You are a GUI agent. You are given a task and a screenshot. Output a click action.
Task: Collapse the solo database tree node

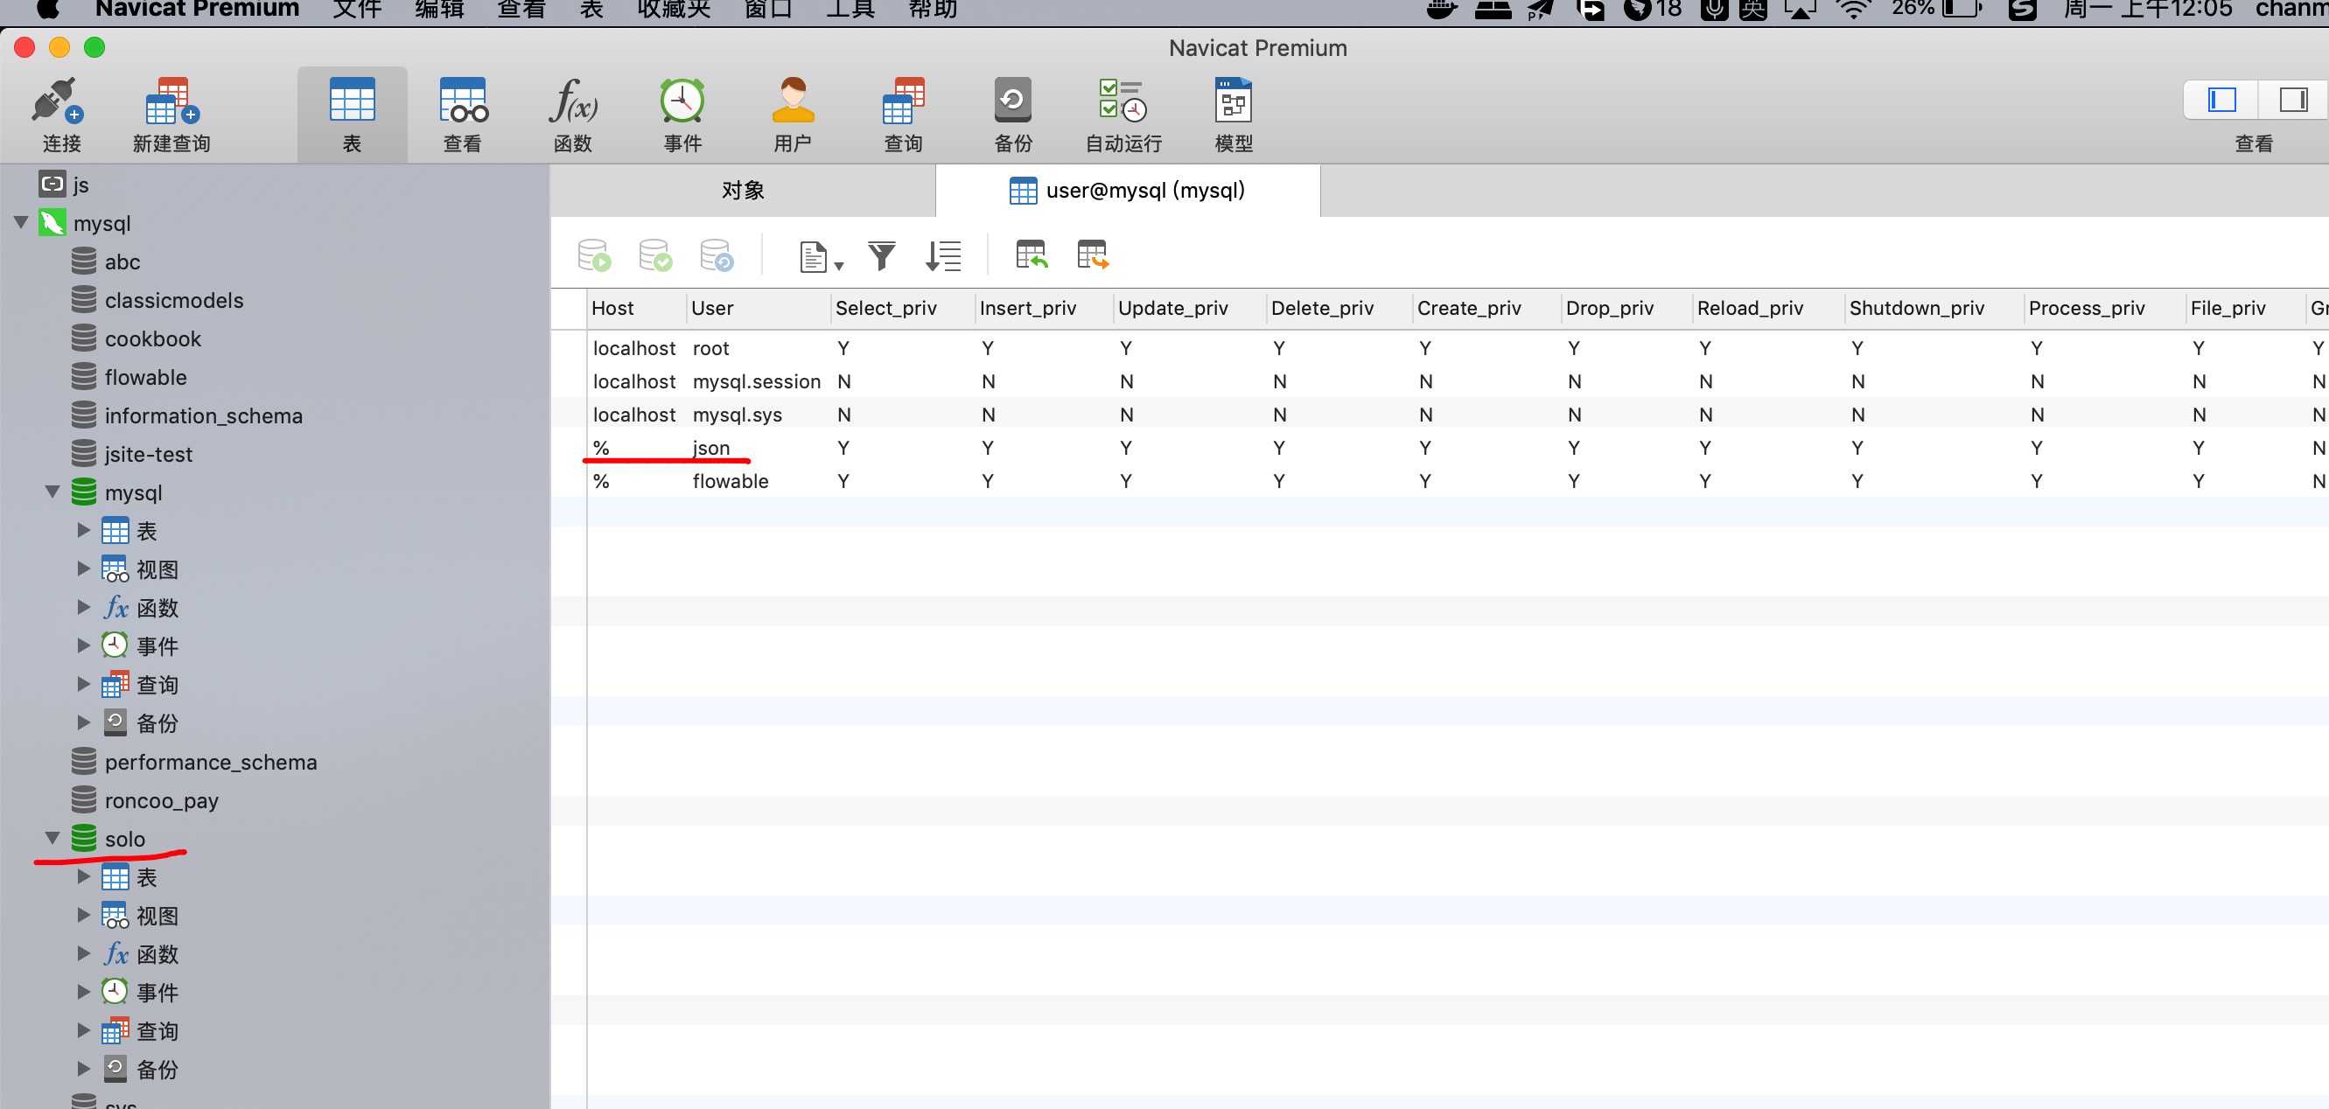pos(52,839)
